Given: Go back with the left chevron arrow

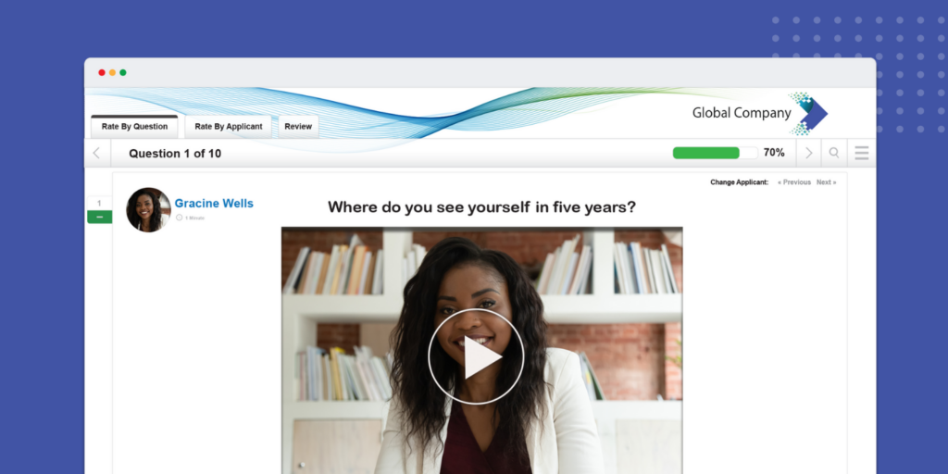Looking at the screenshot, I should 96,153.
